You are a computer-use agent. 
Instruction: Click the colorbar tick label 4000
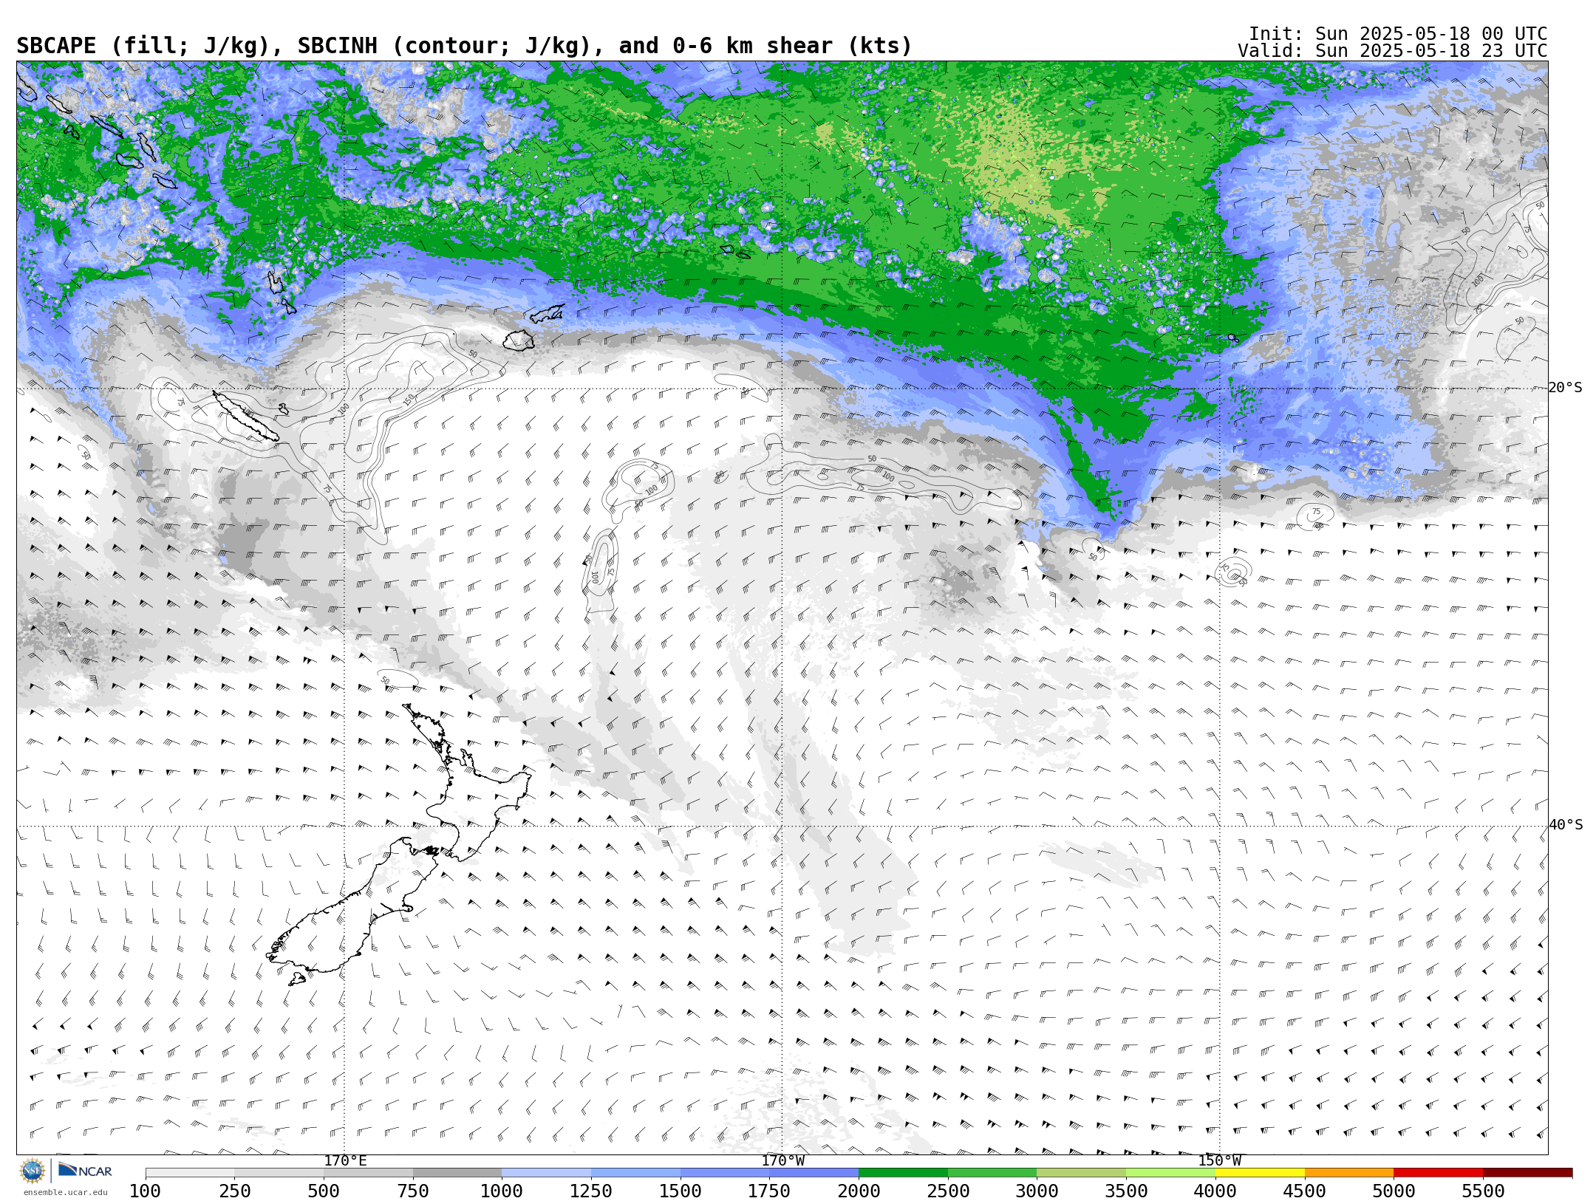pos(1215,1191)
